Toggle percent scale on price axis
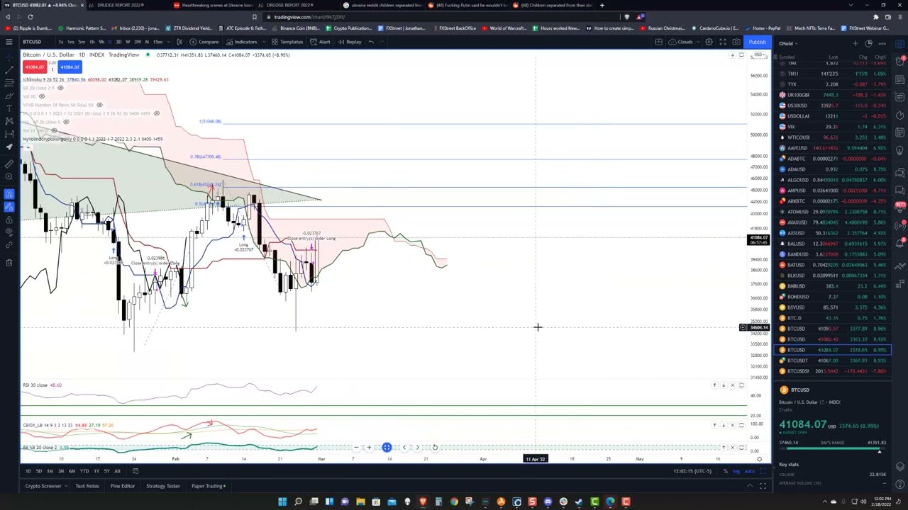This screenshot has height=510, width=908. click(x=725, y=471)
